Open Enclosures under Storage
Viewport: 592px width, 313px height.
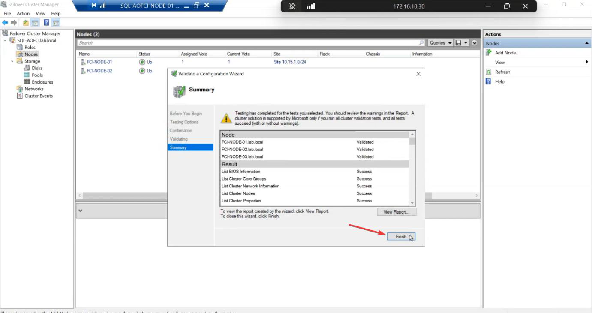[x=42, y=82]
